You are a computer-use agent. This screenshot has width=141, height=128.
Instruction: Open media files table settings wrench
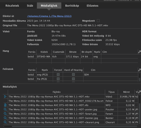[140, 92]
